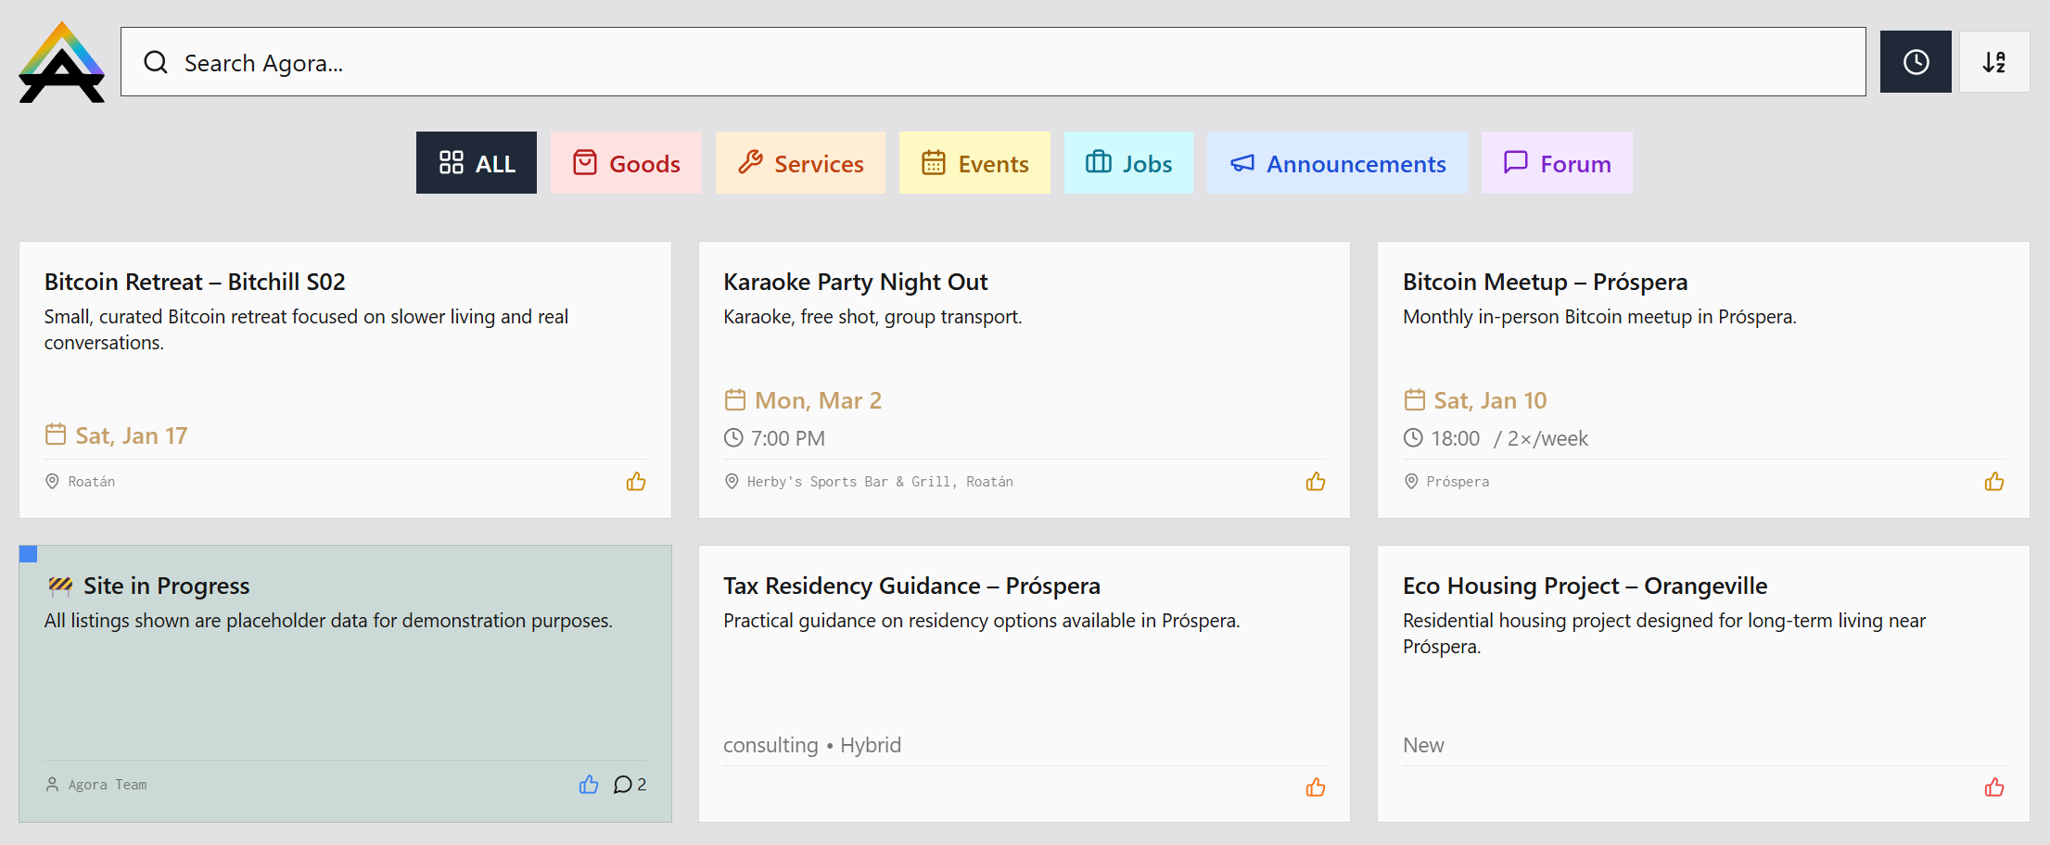Open the Jobs category
Viewport: 2050px width, 845px height.
tap(1128, 163)
